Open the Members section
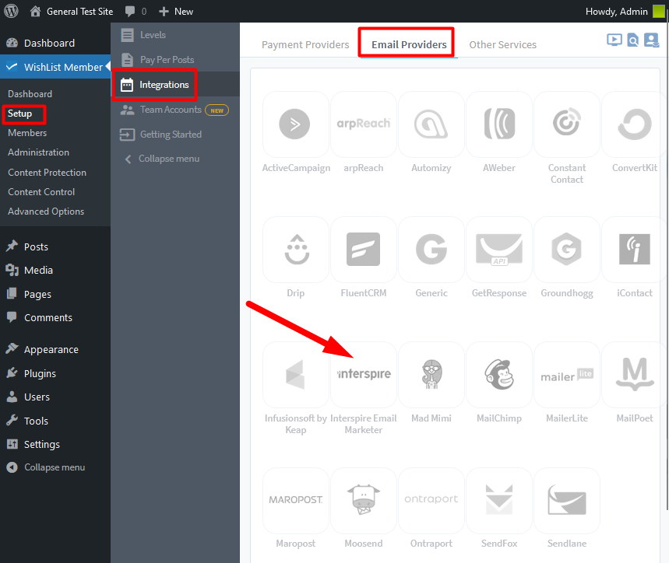The width and height of the screenshot is (669, 563). point(27,133)
